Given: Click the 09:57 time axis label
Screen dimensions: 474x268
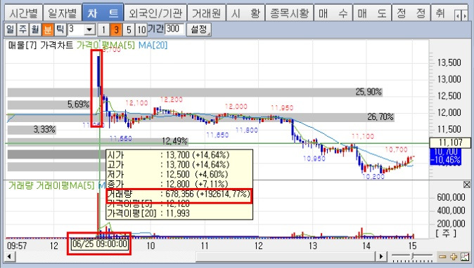Looking at the screenshot, I should pyautogui.click(x=17, y=246).
